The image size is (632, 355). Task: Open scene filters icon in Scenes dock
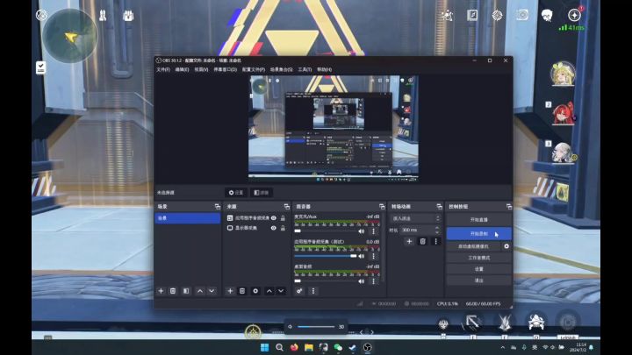coord(186,291)
